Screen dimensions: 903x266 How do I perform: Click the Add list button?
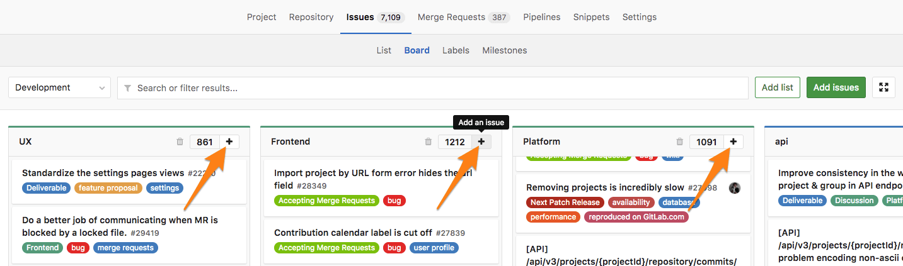coord(777,87)
